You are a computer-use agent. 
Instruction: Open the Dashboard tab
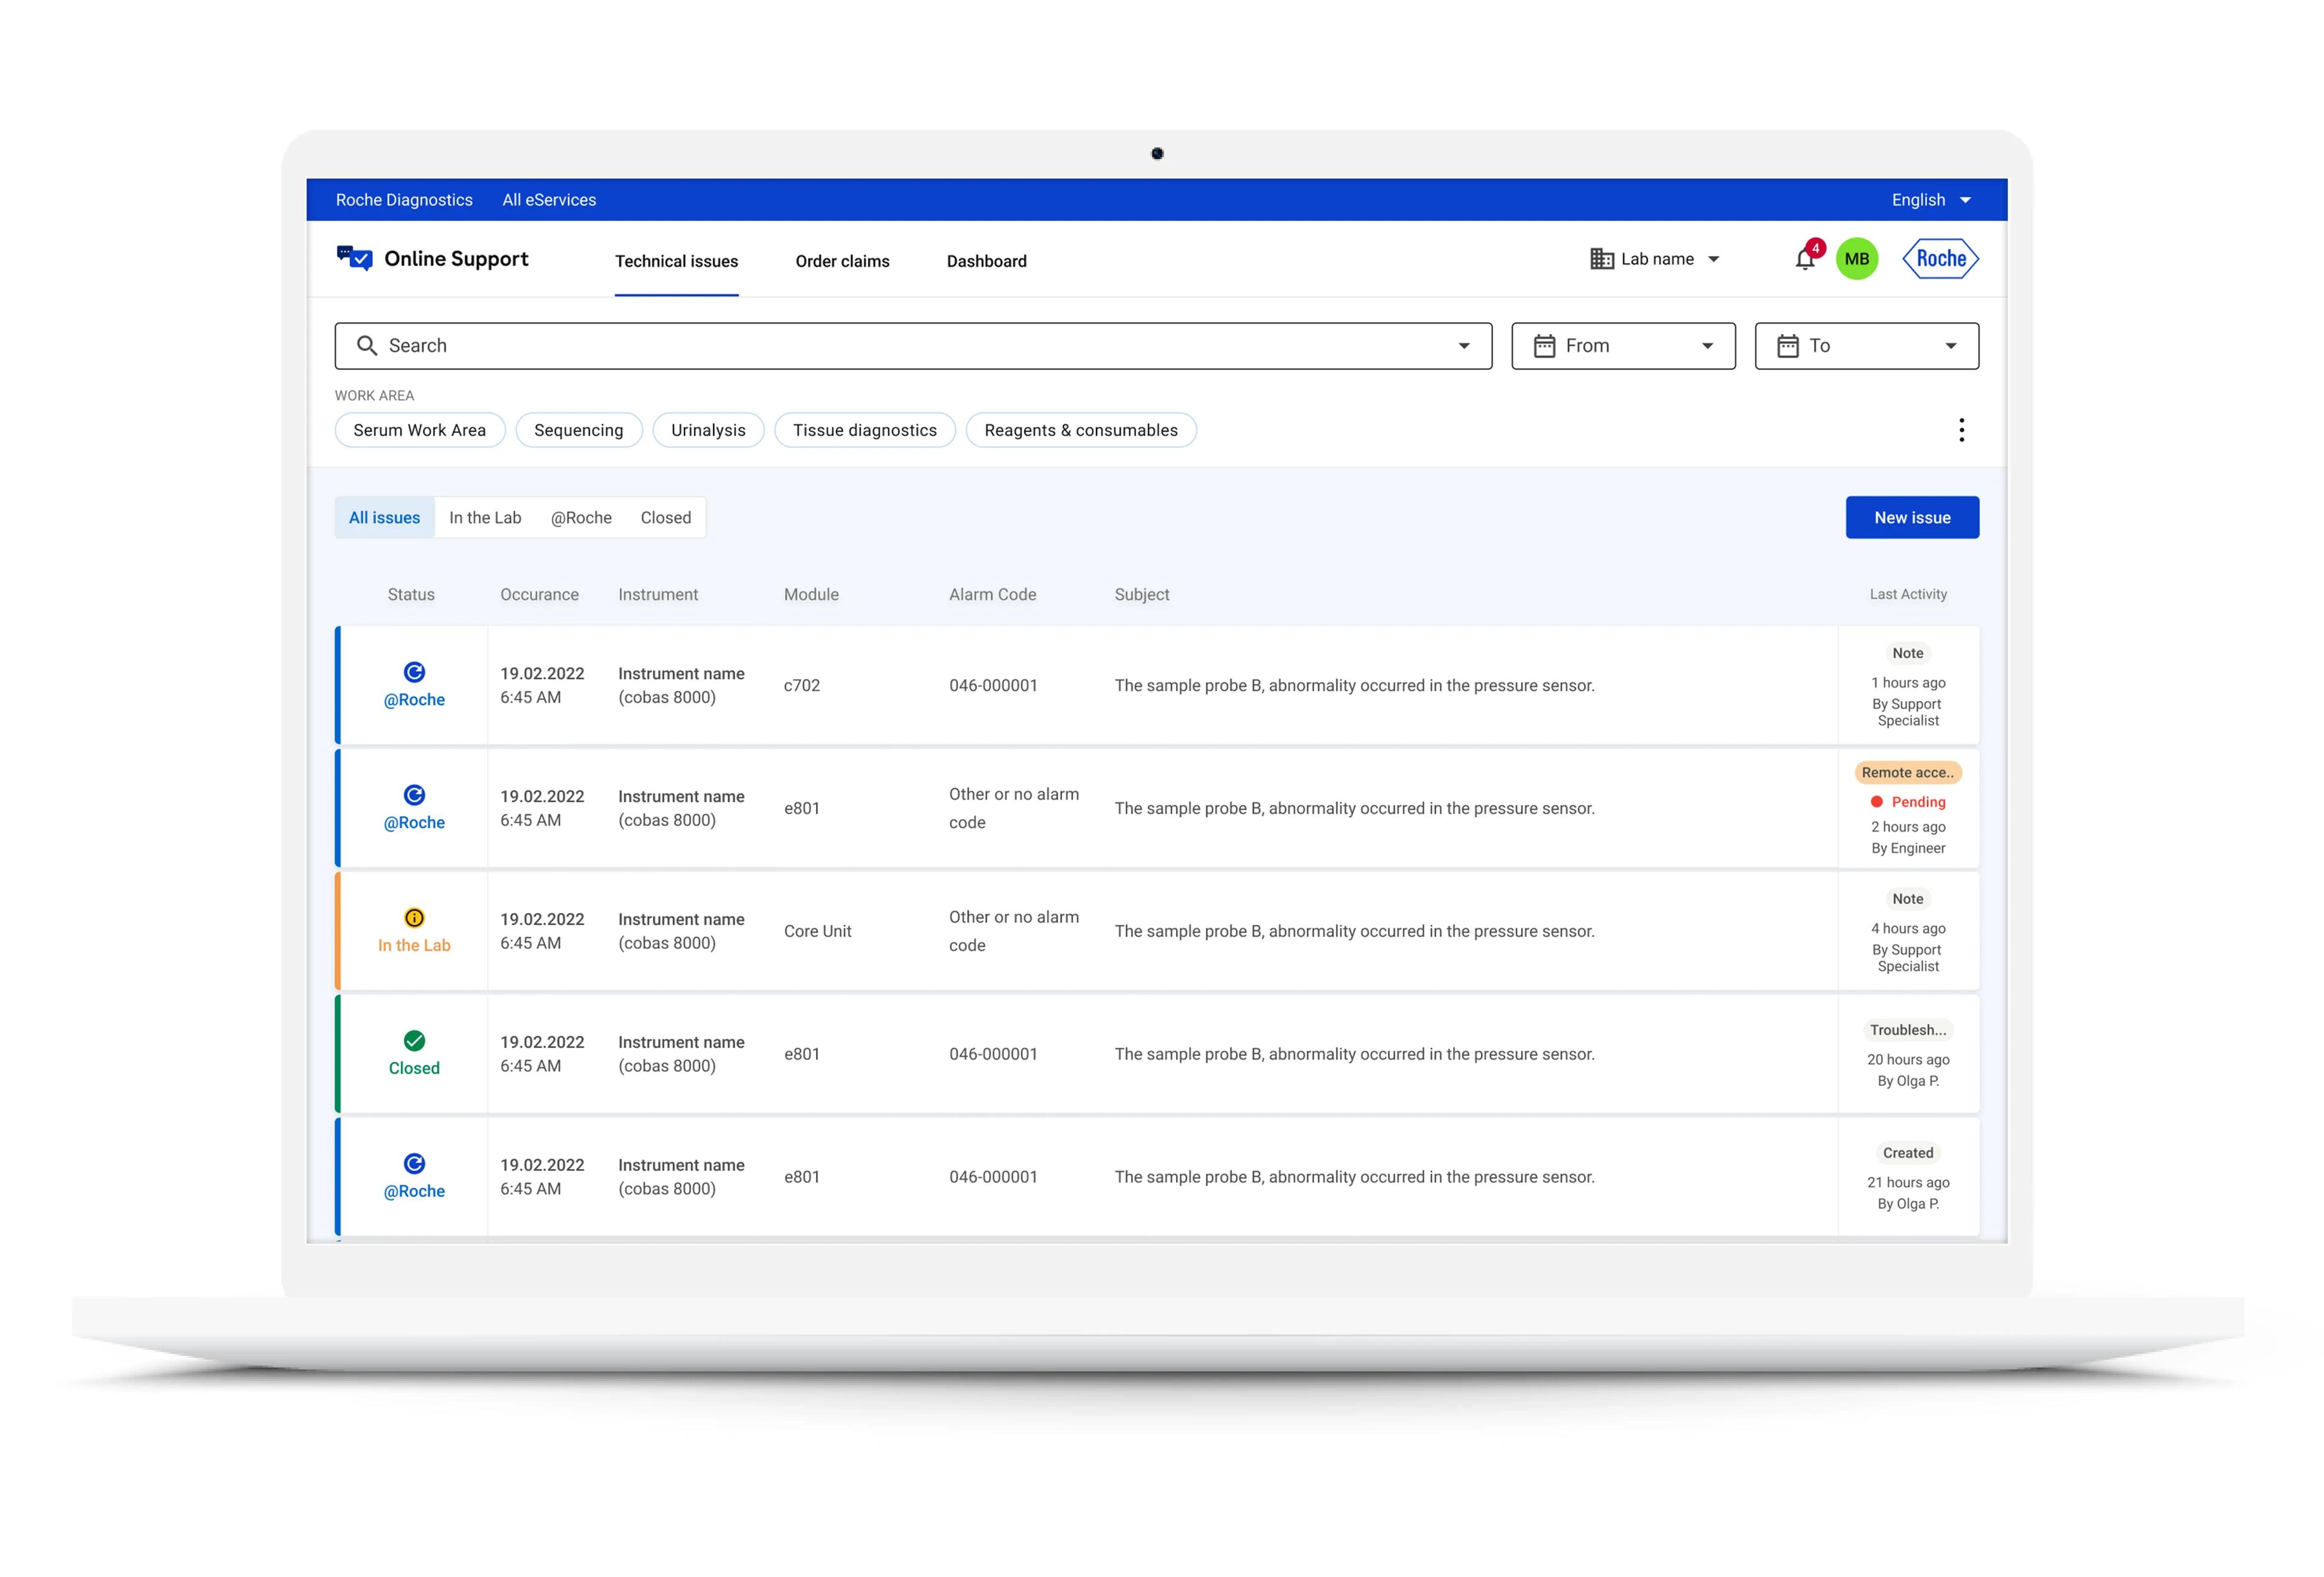[x=986, y=261]
